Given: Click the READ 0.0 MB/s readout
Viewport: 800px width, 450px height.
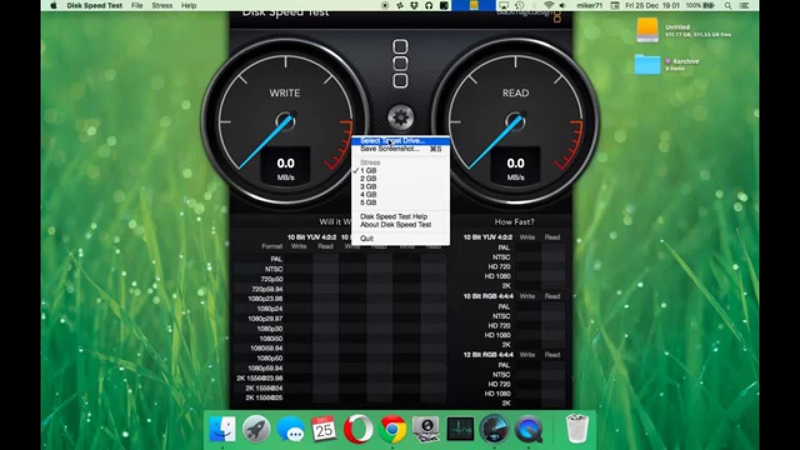Looking at the screenshot, I should point(516,167).
